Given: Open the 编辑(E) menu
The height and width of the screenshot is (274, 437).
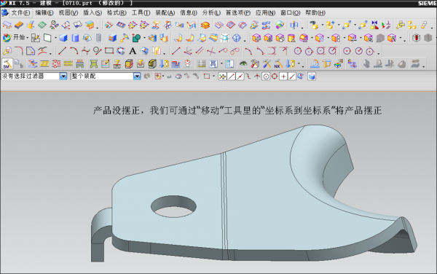Looking at the screenshot, I should coord(44,13).
